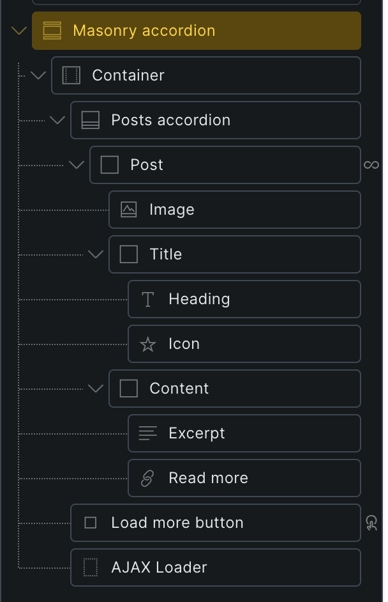Click the Read more link icon
The image size is (388, 602).
(x=148, y=478)
